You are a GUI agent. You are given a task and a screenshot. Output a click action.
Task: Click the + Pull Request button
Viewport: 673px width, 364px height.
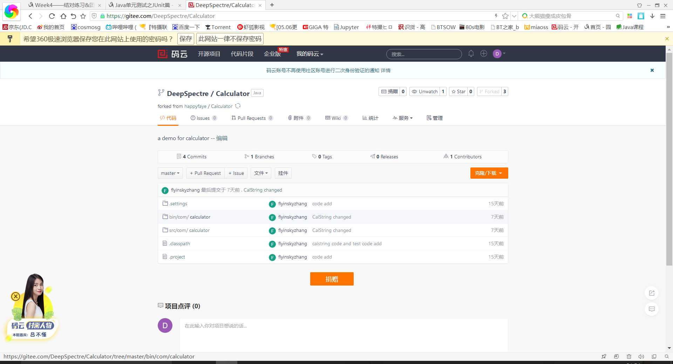(205, 173)
